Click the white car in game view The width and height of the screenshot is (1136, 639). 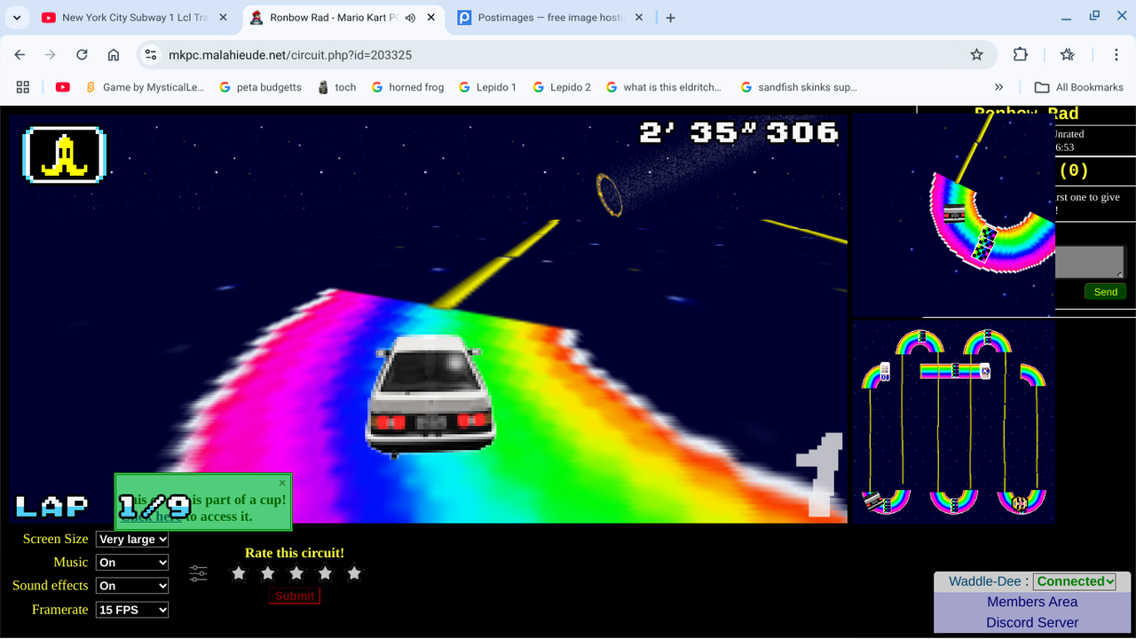pyautogui.click(x=430, y=395)
